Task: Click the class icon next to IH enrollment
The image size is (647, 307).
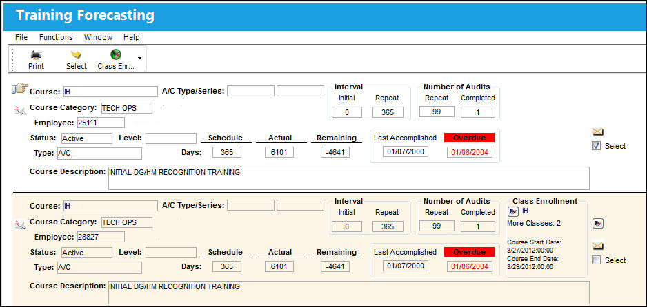Action: pos(513,212)
